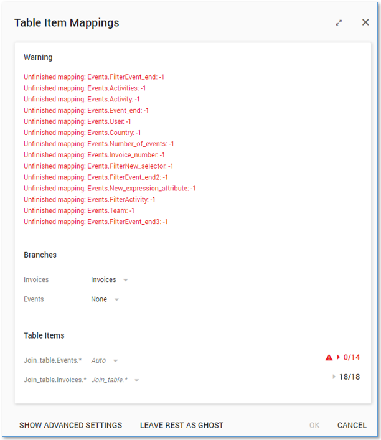Open the Invoices branch dropdown

click(109, 280)
